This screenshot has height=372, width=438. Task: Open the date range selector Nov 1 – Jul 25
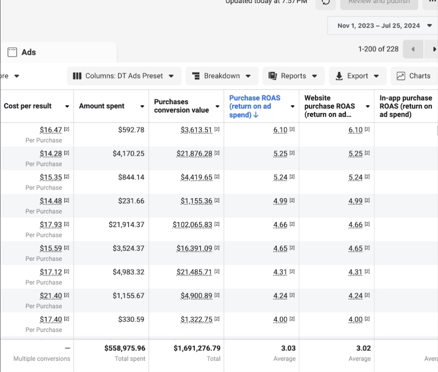pyautogui.click(x=381, y=25)
